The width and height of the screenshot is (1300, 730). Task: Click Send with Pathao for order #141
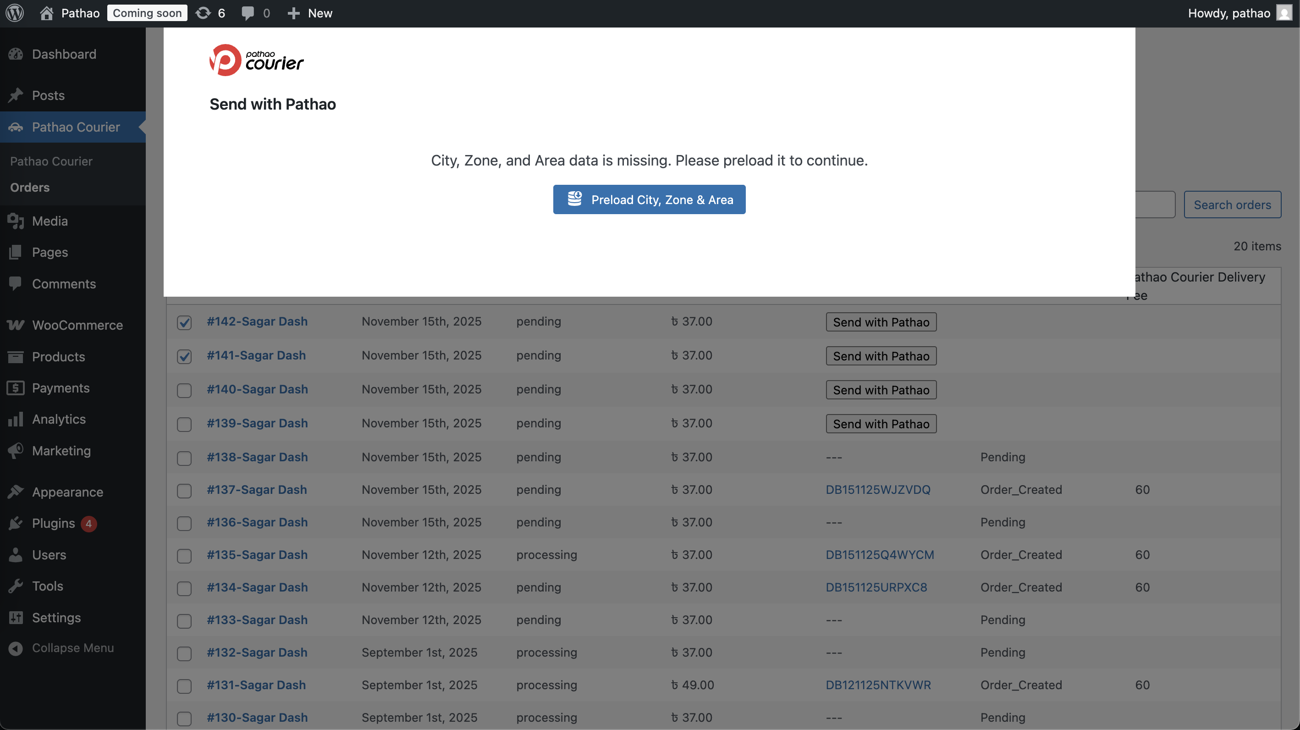(x=881, y=356)
